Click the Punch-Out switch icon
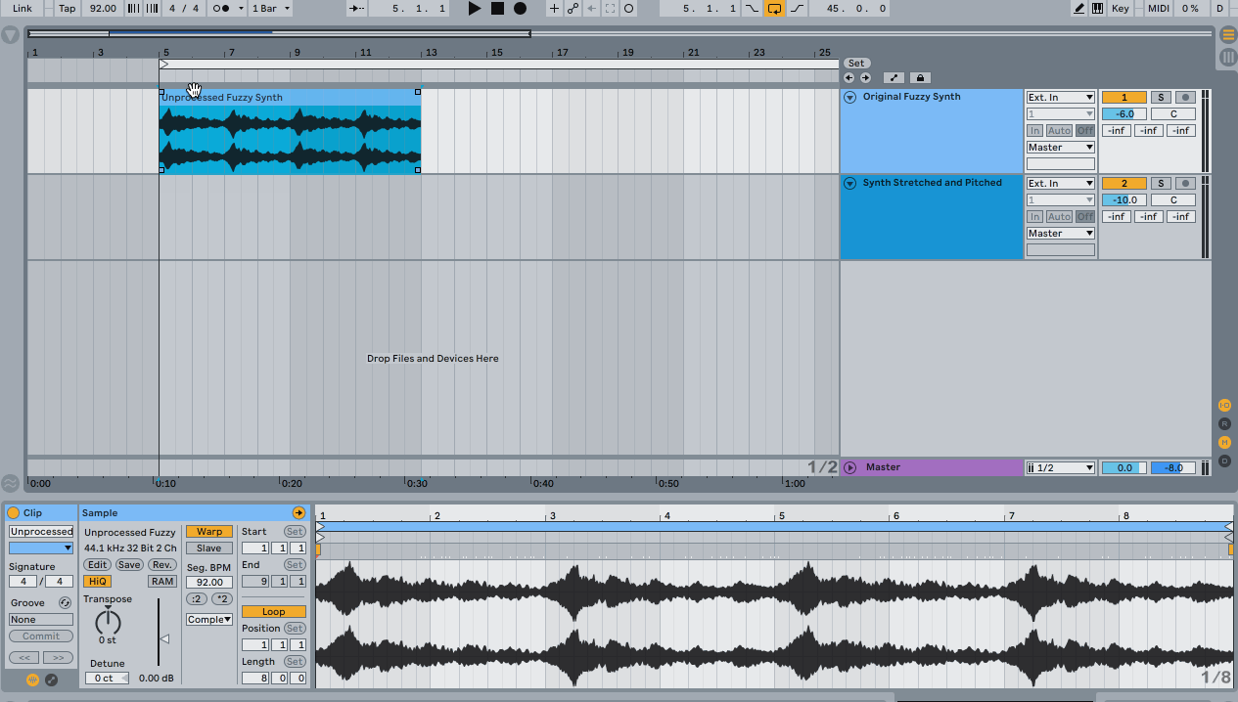1238x702 pixels. coord(796,8)
